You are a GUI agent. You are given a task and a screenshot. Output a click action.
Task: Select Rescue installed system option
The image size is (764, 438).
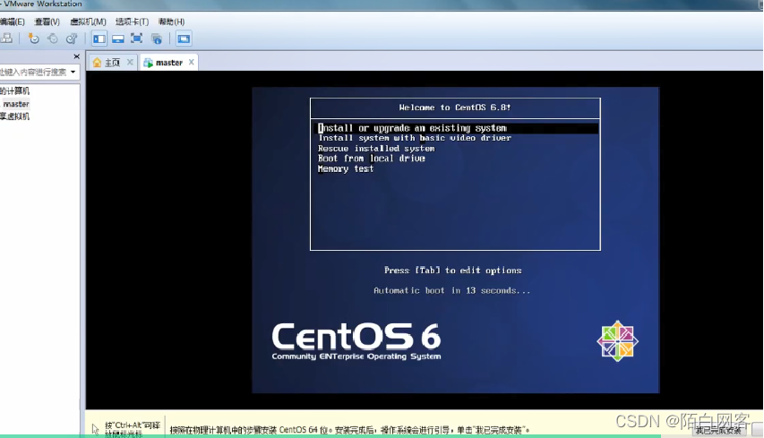tap(376, 149)
